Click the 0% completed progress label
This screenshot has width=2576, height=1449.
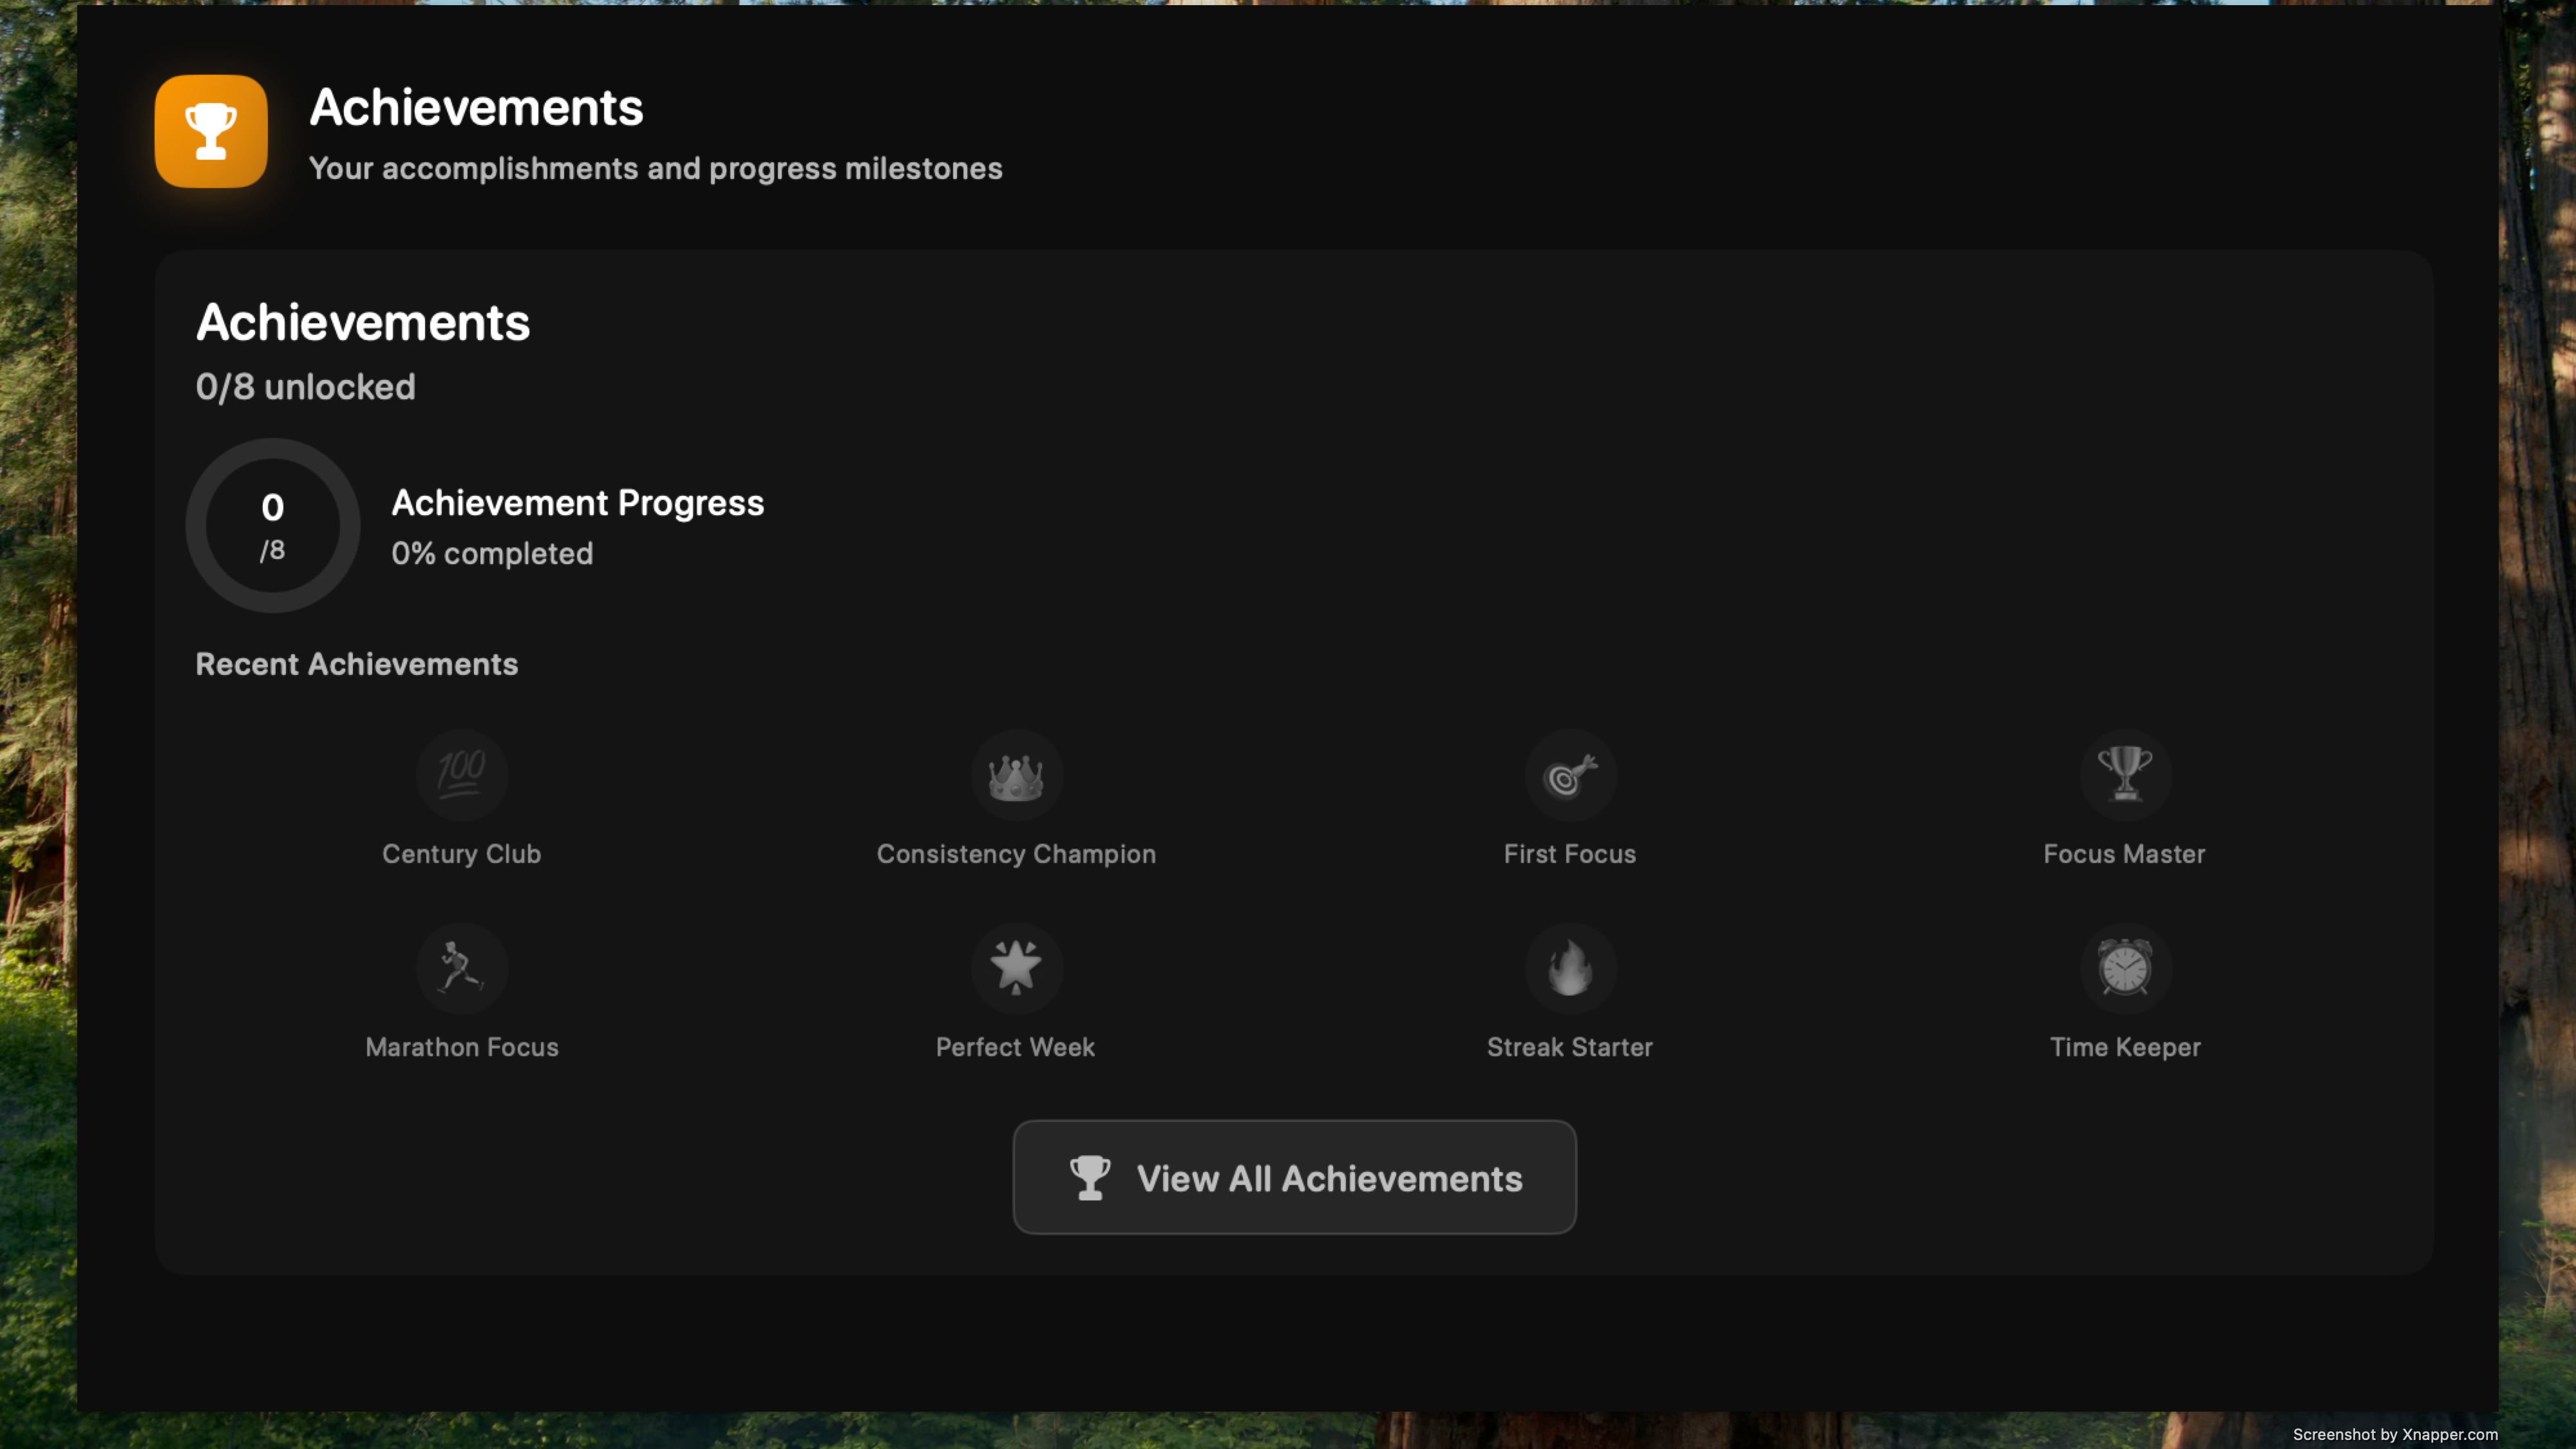pos(491,553)
